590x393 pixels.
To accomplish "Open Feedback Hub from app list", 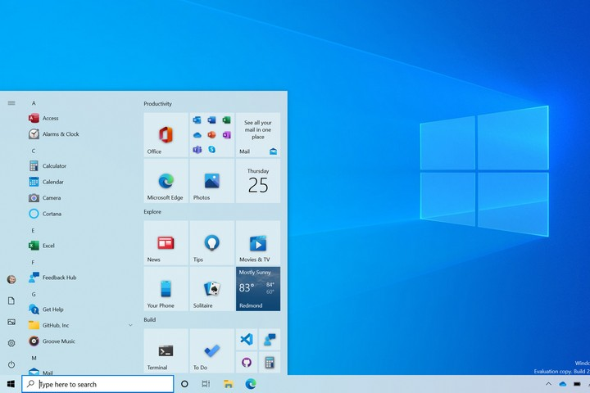I will pyautogui.click(x=59, y=278).
